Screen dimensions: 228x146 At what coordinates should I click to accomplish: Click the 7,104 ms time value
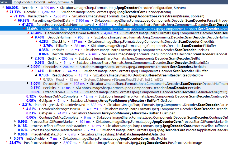click(83, 21)
